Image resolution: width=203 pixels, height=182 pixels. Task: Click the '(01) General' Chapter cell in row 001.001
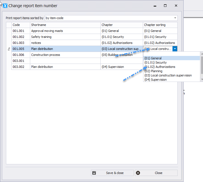122,31
